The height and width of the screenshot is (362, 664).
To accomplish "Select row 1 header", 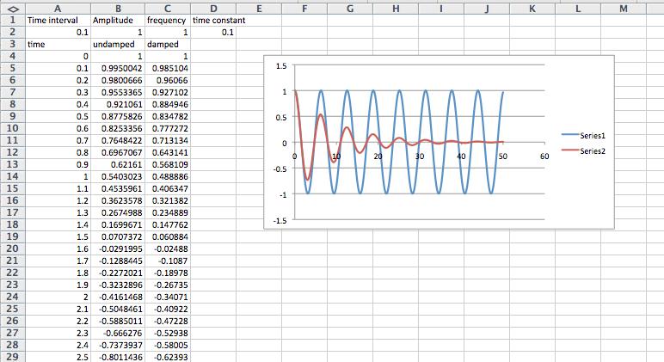I will click(x=13, y=20).
